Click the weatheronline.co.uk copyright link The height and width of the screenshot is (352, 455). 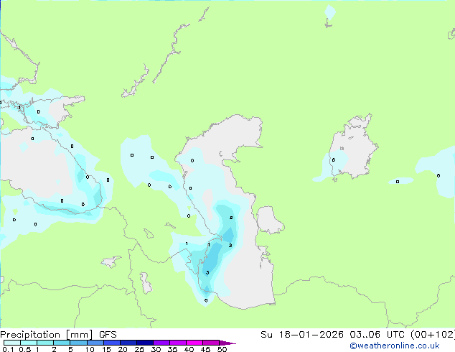394,346
